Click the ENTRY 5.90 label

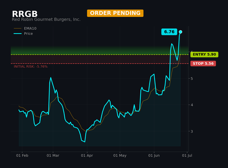(x=204, y=55)
